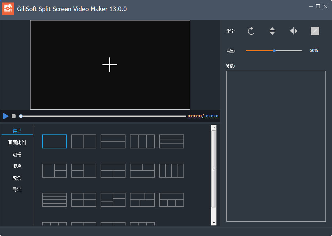Select the three-row layout
This screenshot has height=236, width=332.
(172, 141)
